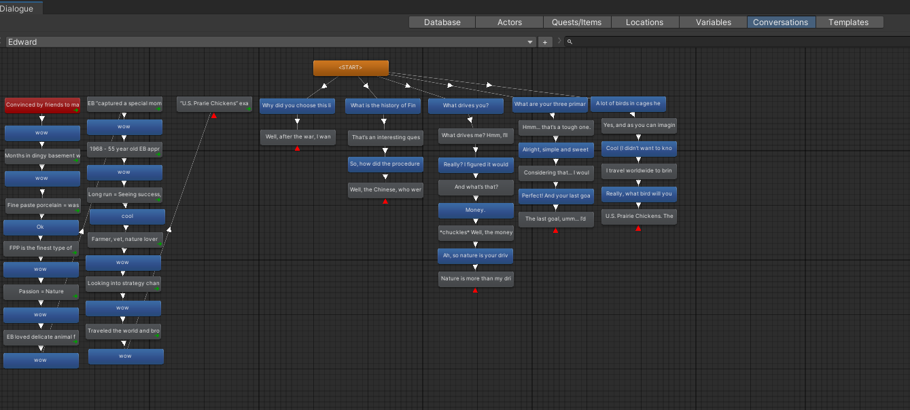Select grey node 'U.S. Prairie Chickens. The'
Viewport: 910px width, 410px height.
(639, 217)
